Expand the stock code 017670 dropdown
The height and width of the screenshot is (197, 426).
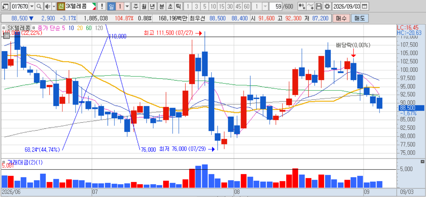(32, 6)
